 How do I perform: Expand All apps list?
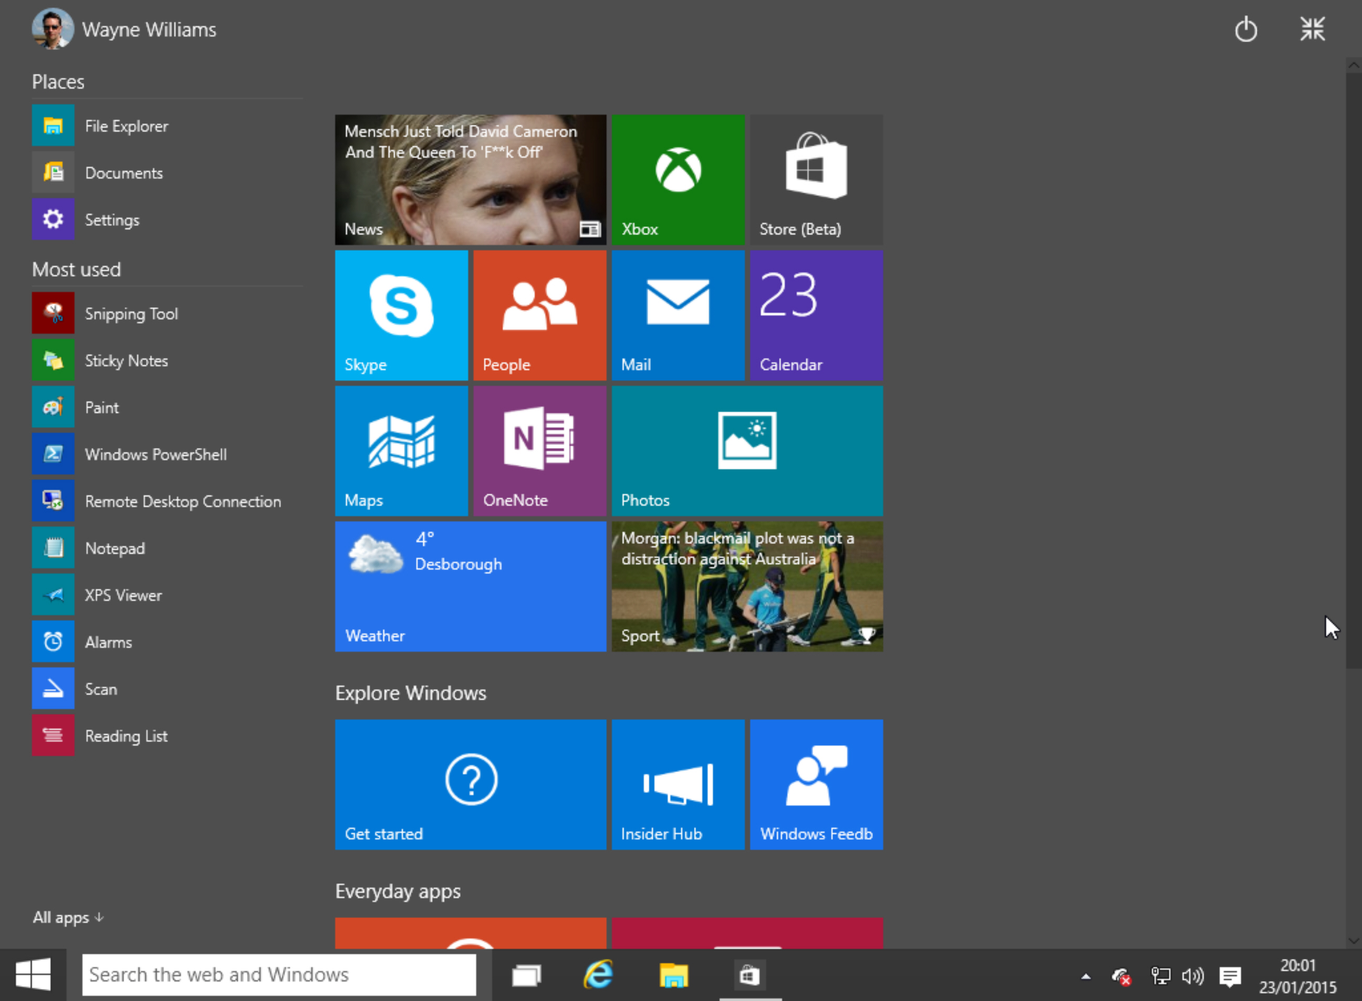click(x=68, y=915)
